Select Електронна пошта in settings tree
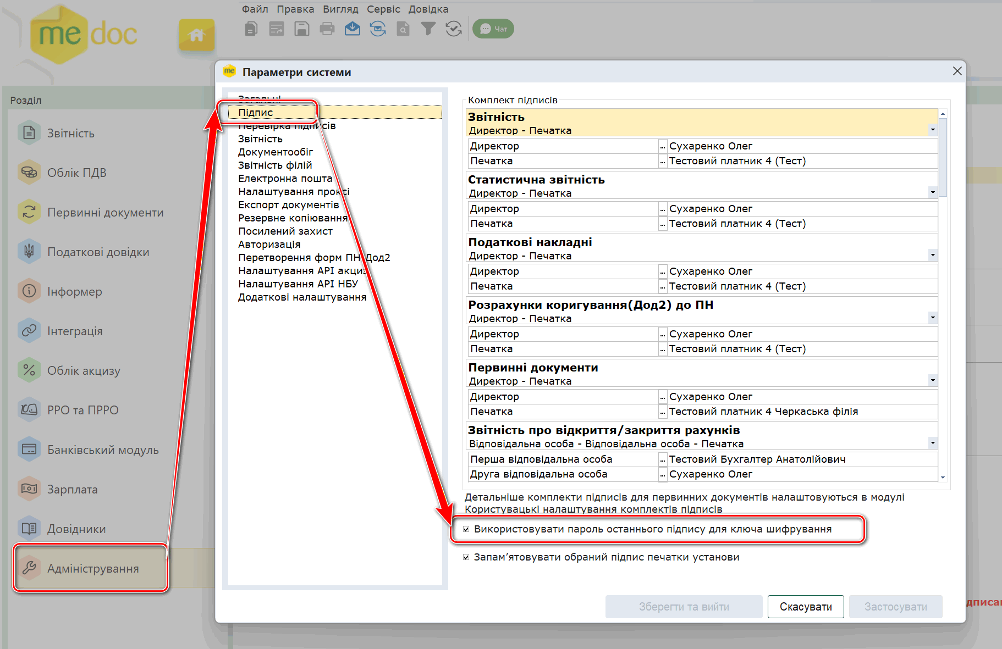The width and height of the screenshot is (1002, 649). pos(285,178)
